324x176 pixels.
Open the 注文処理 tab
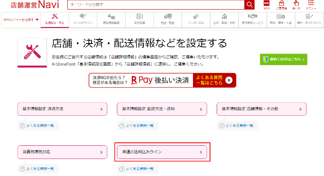(x=139, y=20)
